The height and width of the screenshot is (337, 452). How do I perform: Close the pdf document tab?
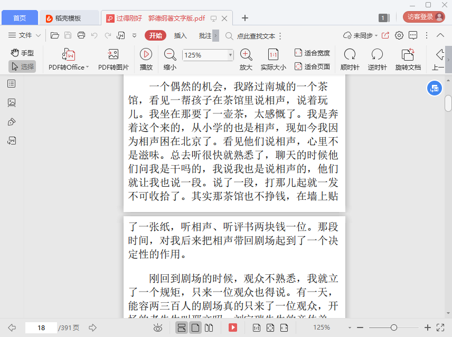pyautogui.click(x=224, y=18)
